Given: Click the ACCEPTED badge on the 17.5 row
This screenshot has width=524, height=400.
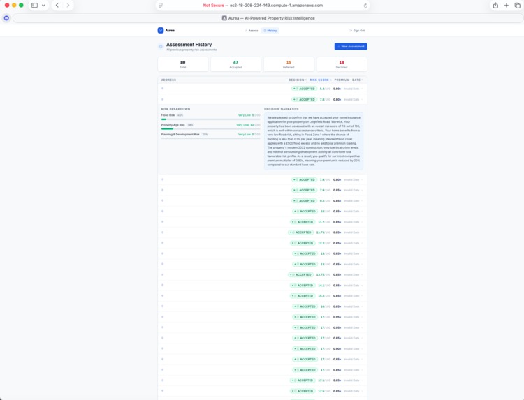Looking at the screenshot, I should pyautogui.click(x=303, y=391).
